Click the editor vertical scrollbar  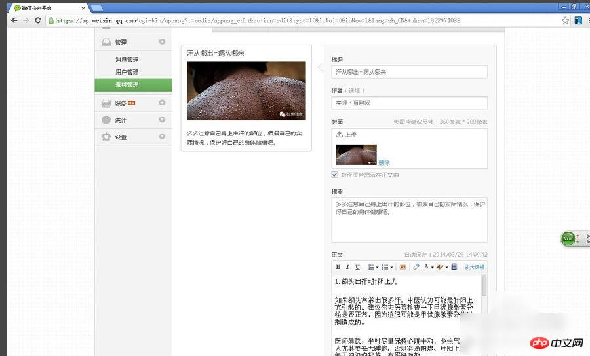(484, 285)
